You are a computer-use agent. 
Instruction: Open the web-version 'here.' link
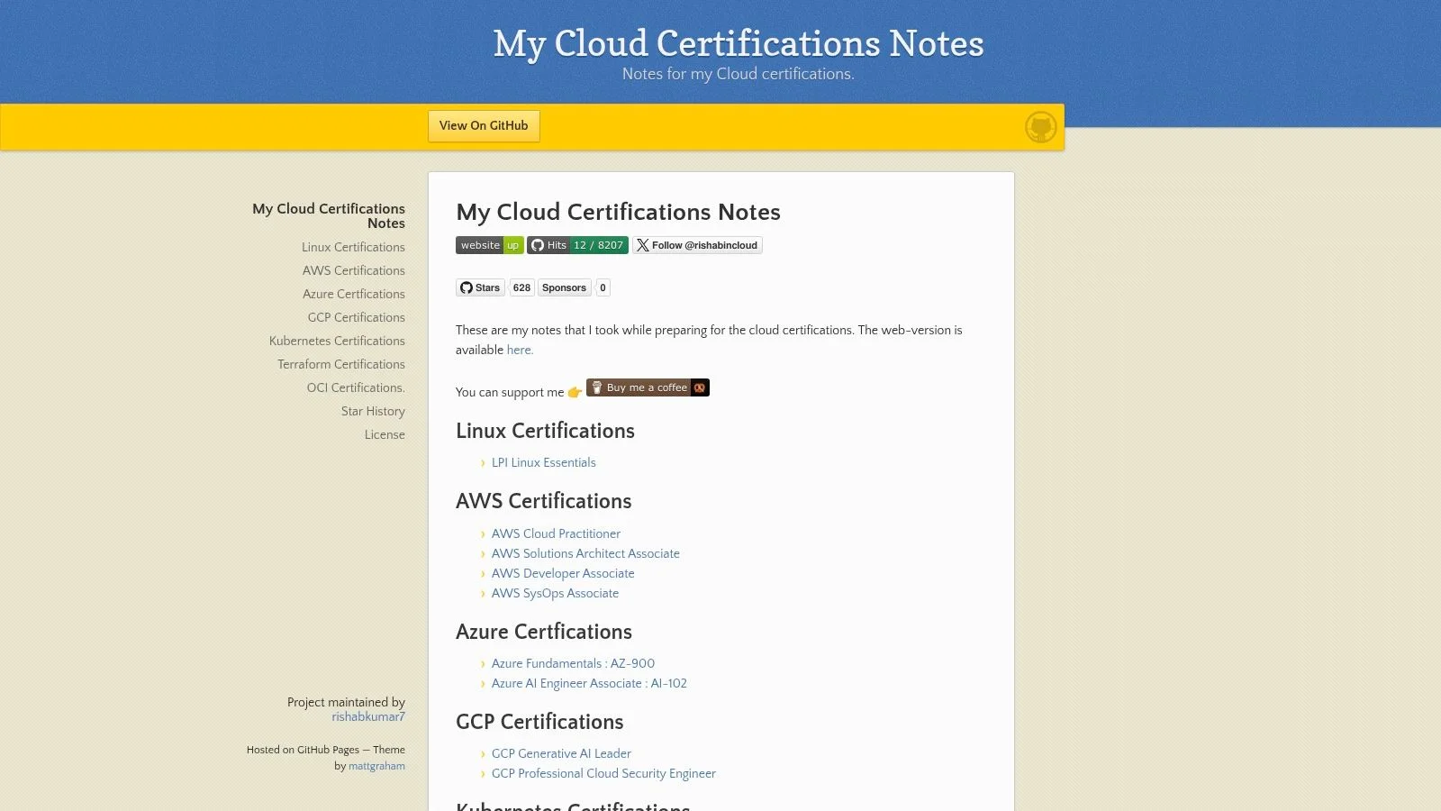520,350
